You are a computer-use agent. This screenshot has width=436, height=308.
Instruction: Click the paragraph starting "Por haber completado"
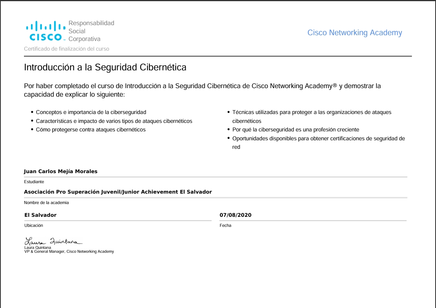[x=202, y=90]
